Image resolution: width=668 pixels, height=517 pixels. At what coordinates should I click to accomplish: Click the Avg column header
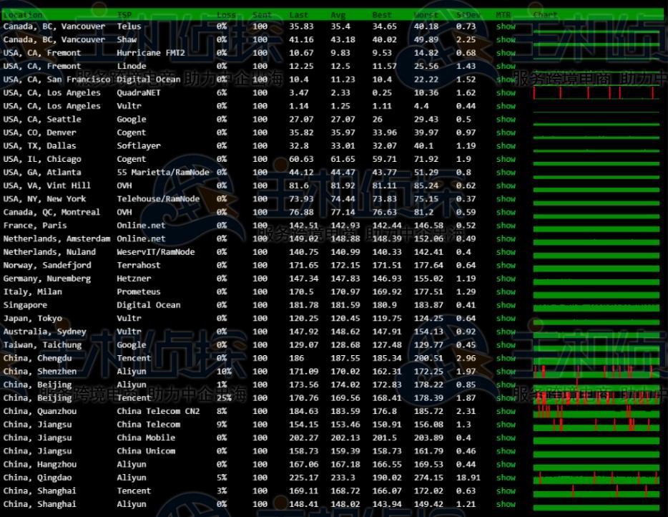[x=338, y=14]
